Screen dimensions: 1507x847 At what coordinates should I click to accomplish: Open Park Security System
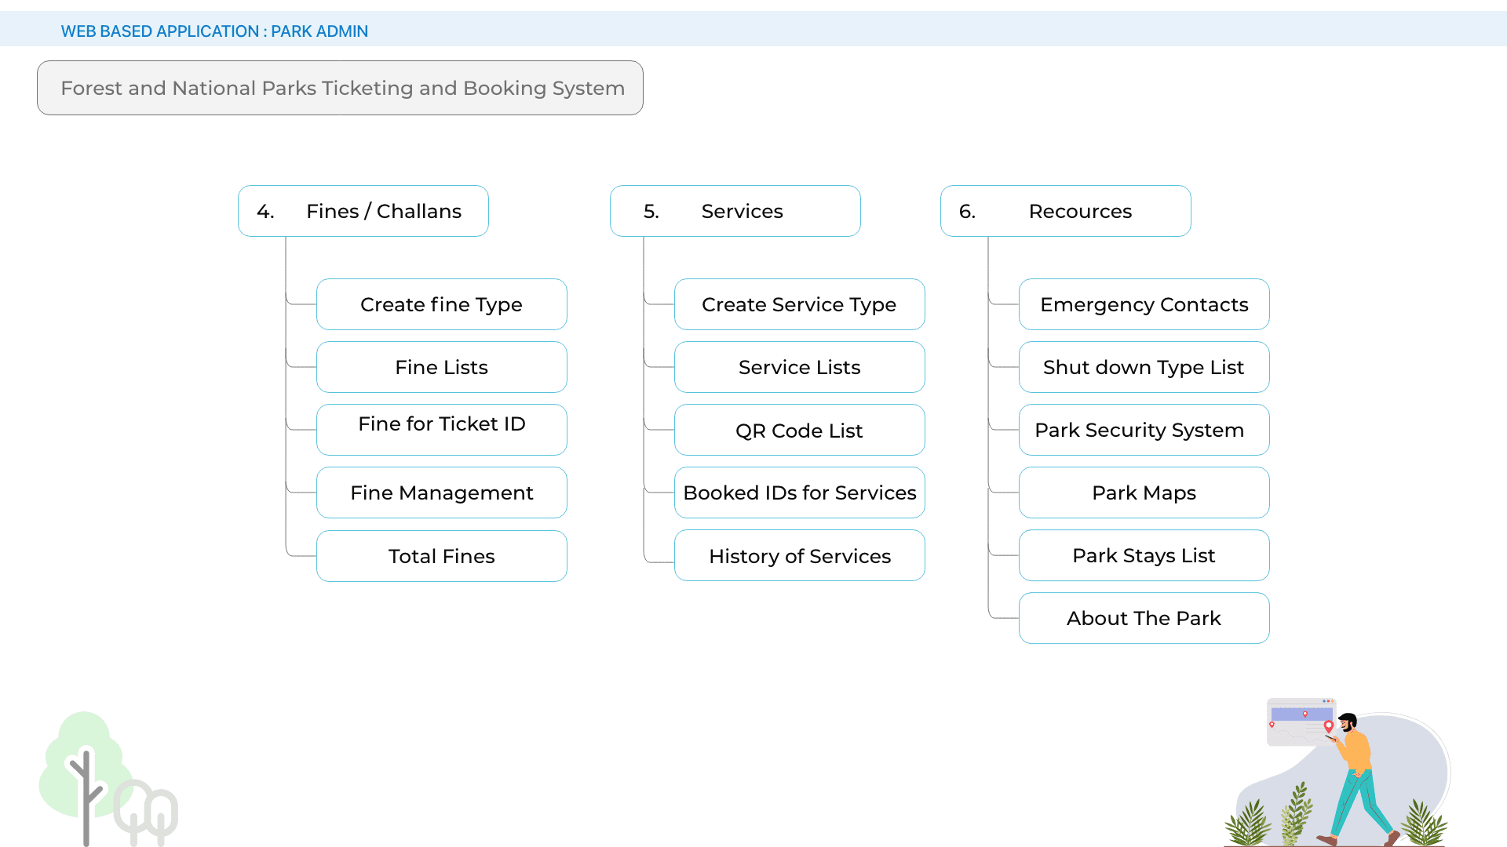[1144, 430]
